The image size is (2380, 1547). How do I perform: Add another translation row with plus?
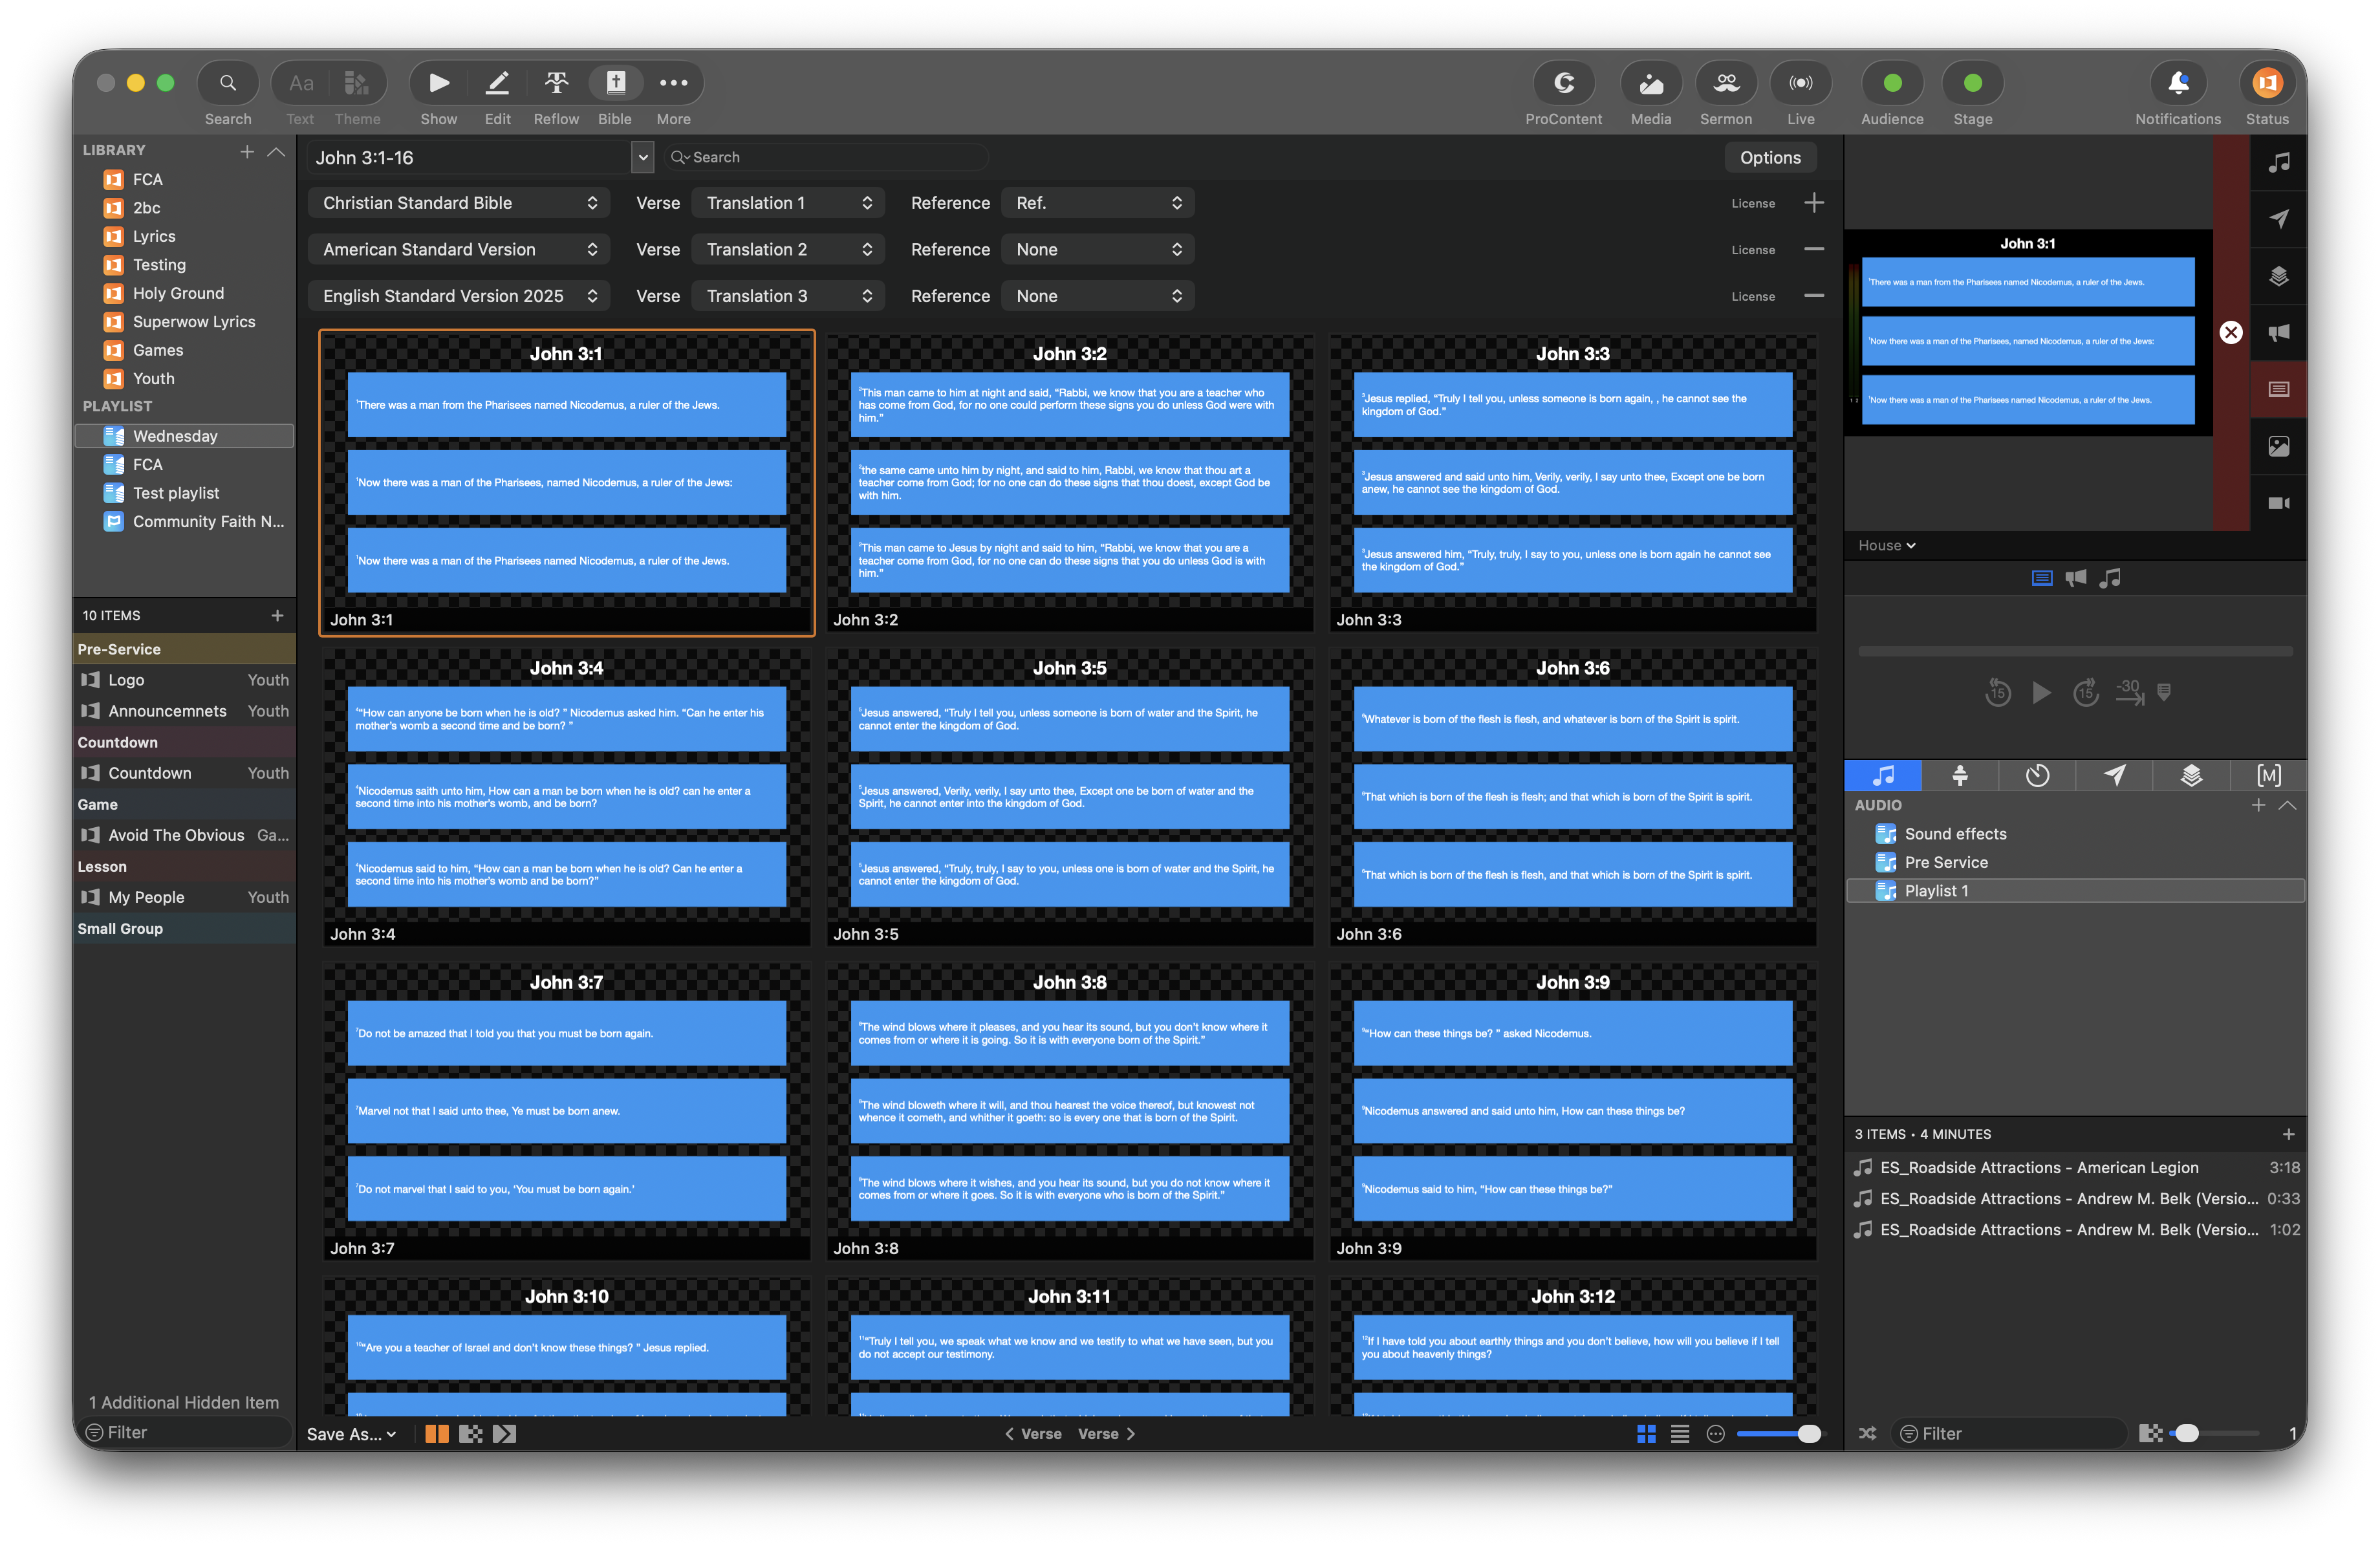tap(1814, 203)
